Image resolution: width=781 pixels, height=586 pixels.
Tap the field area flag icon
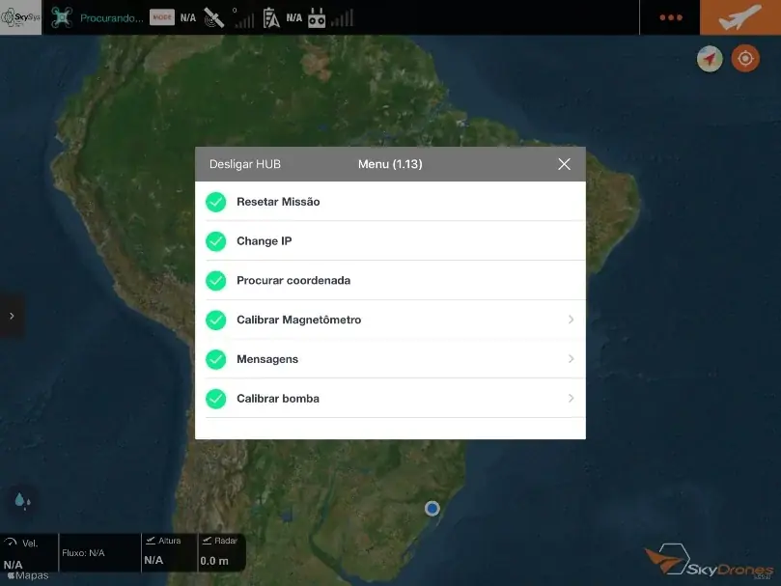coord(271,18)
